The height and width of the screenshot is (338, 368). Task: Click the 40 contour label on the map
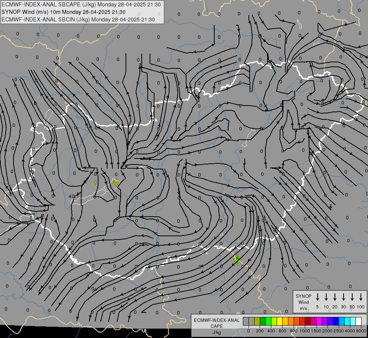tap(71, 196)
